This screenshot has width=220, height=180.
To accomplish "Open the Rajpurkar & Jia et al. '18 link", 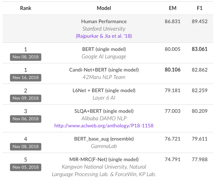I will click(x=104, y=36).
